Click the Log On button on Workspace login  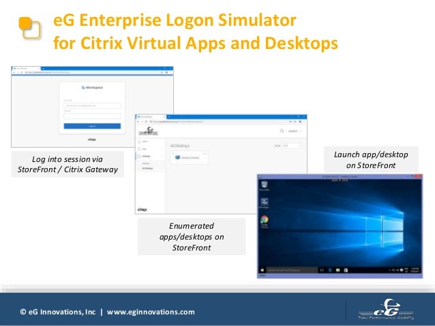[x=92, y=126]
